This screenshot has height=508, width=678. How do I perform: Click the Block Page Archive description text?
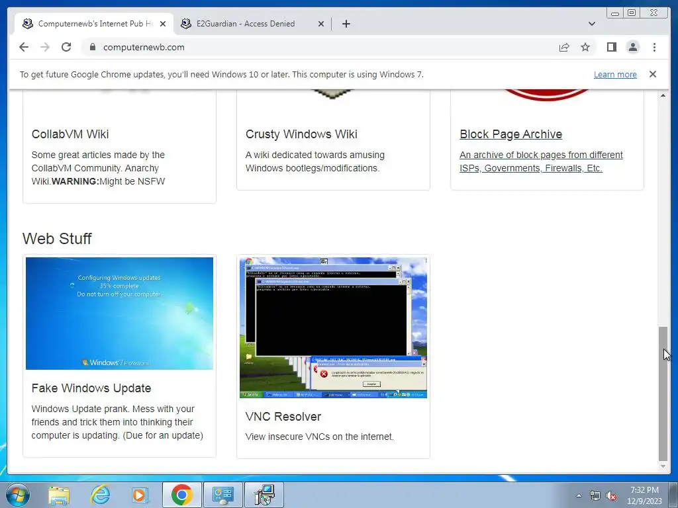coord(541,161)
